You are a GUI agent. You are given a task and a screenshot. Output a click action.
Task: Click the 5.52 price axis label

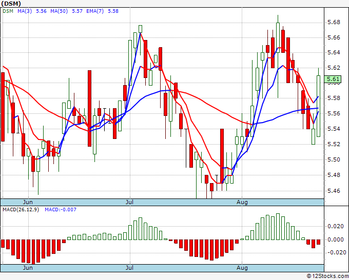coord(334,144)
